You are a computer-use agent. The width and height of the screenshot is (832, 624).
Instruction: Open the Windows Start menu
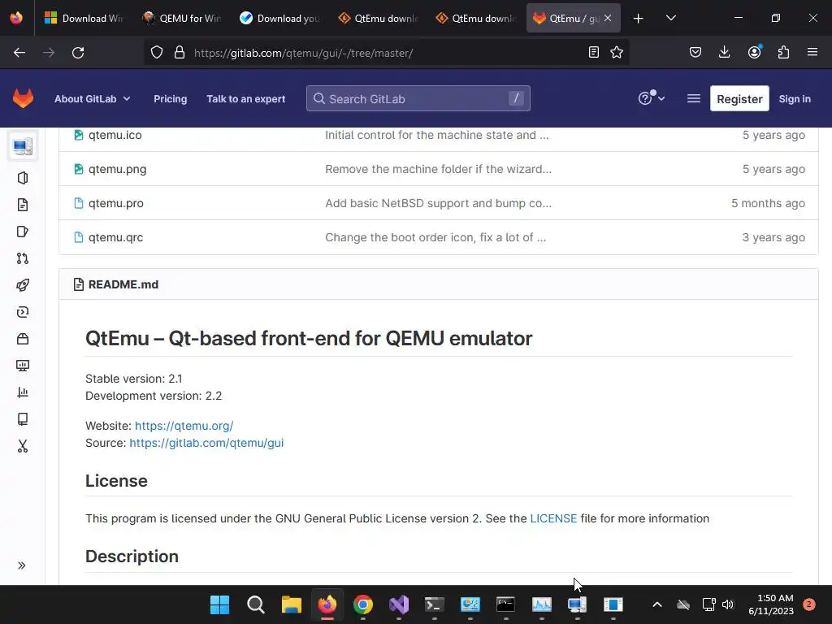coord(219,604)
